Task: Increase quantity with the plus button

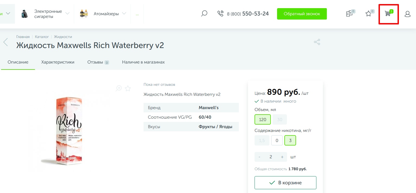Action: click(x=282, y=157)
